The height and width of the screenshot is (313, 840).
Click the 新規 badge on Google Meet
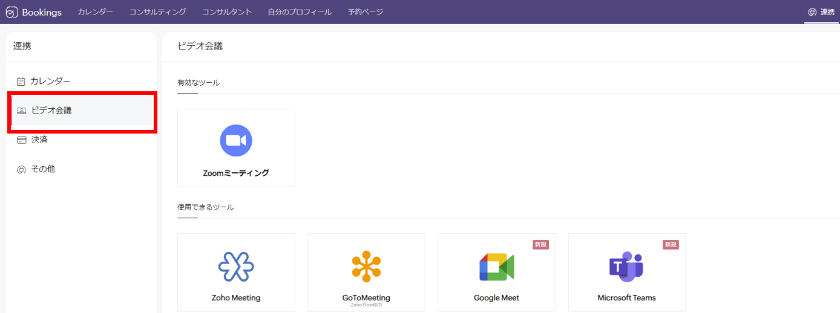tap(540, 245)
